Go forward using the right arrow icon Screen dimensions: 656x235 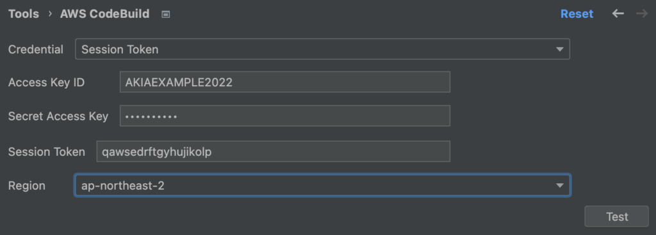(x=641, y=14)
